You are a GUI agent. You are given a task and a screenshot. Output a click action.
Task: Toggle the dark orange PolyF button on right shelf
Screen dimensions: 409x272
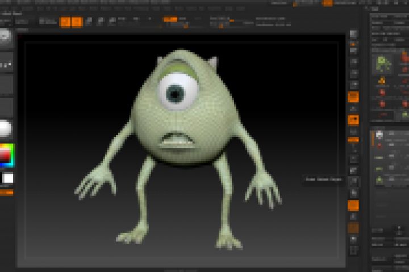[x=353, y=228]
